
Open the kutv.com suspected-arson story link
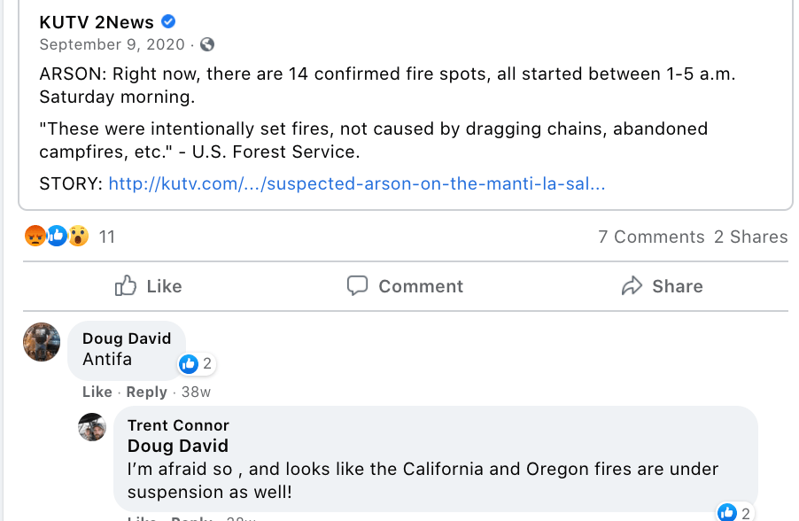tap(356, 184)
